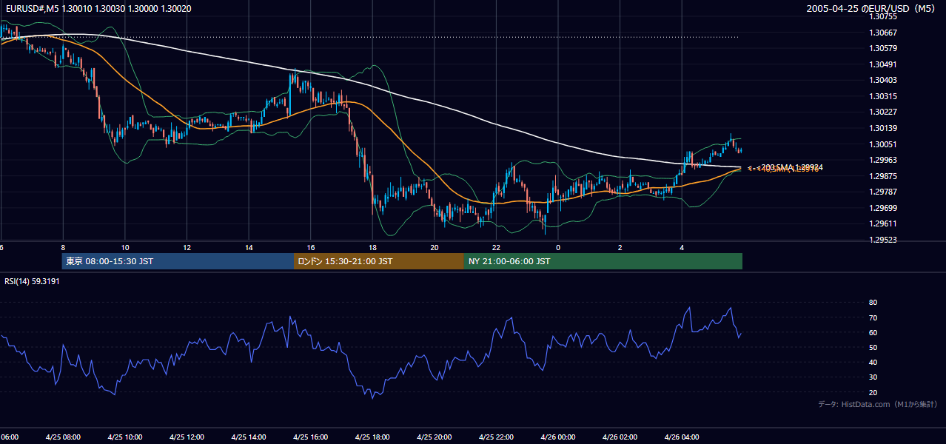Image resolution: width=946 pixels, height=444 pixels.
Task: Click the NY 21:00-06:00 JST session bar
Action: [x=603, y=261]
